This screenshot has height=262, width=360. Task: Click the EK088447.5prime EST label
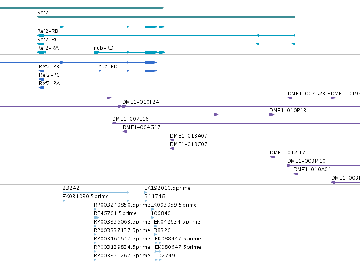[178, 239]
